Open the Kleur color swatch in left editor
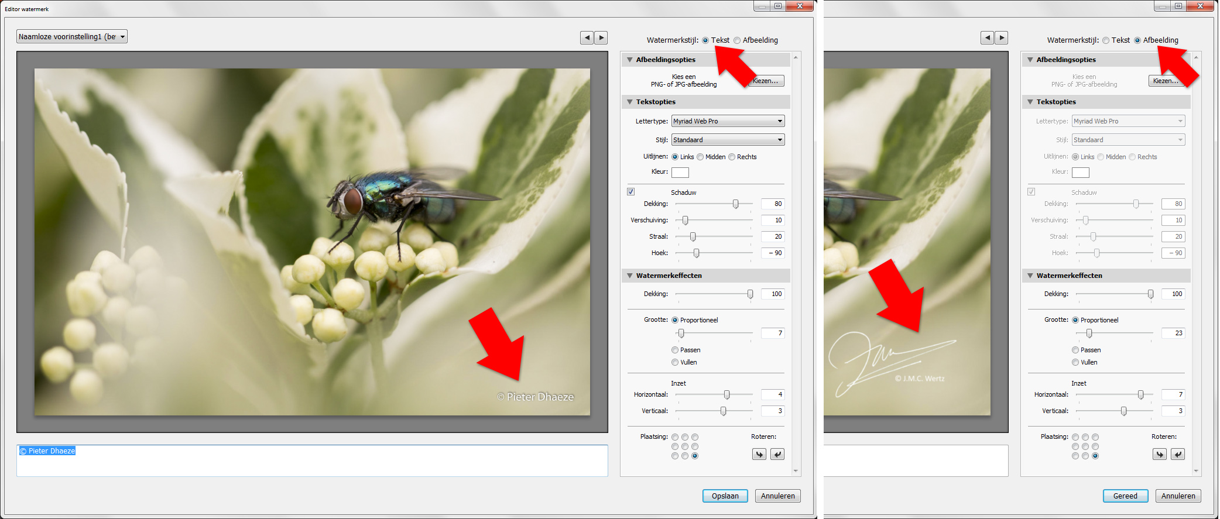This screenshot has height=519, width=1220. 680,173
